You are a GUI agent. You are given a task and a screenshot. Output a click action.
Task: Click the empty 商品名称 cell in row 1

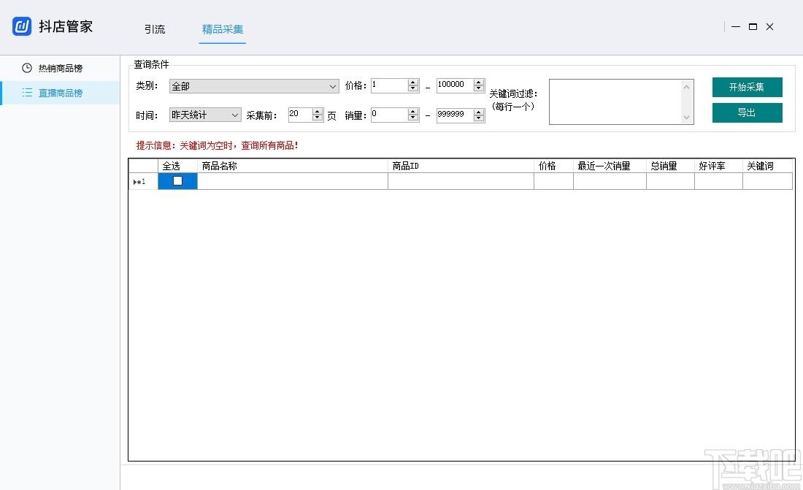pyautogui.click(x=293, y=181)
